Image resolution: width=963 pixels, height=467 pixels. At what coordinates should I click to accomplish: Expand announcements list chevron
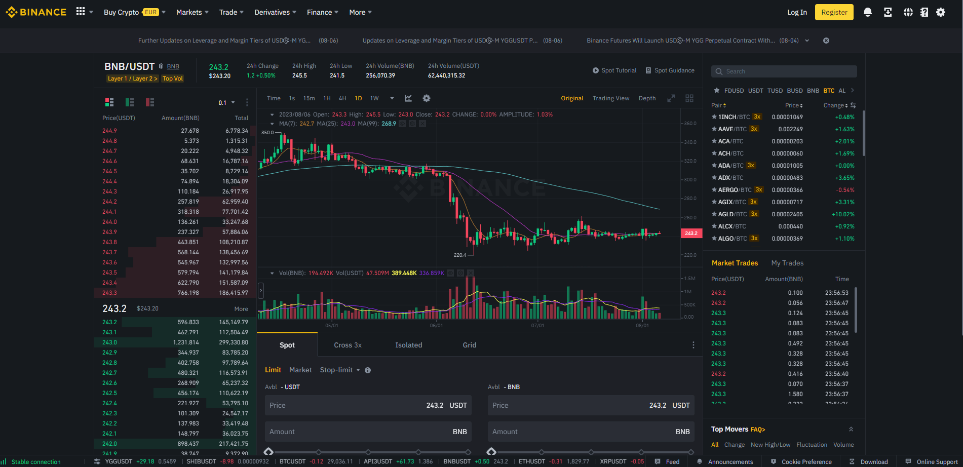(x=807, y=41)
